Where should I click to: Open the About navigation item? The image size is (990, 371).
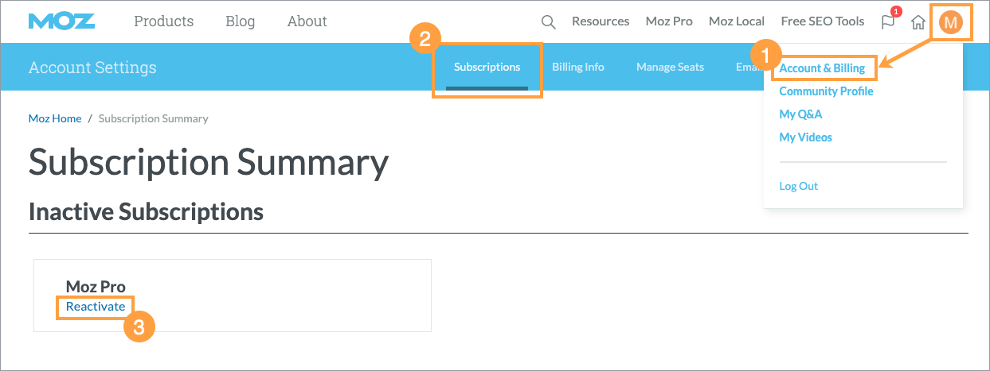(x=307, y=21)
